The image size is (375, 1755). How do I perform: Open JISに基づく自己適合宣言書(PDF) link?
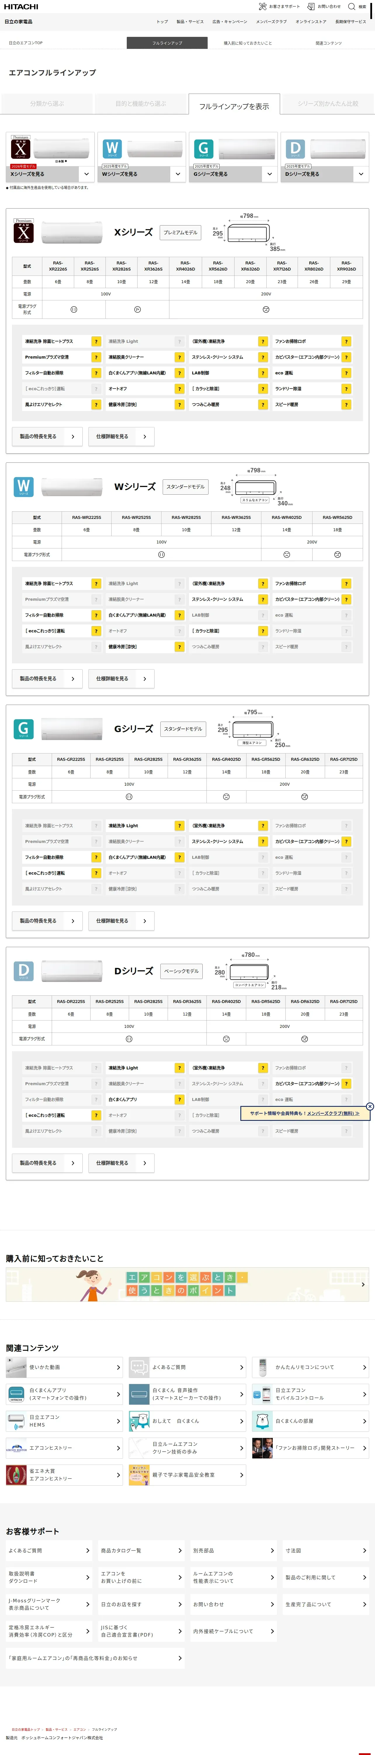(141, 1631)
